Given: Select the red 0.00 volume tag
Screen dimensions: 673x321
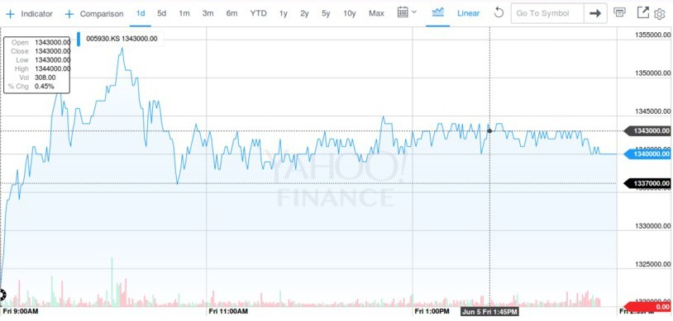Looking at the screenshot, I should [x=648, y=306].
